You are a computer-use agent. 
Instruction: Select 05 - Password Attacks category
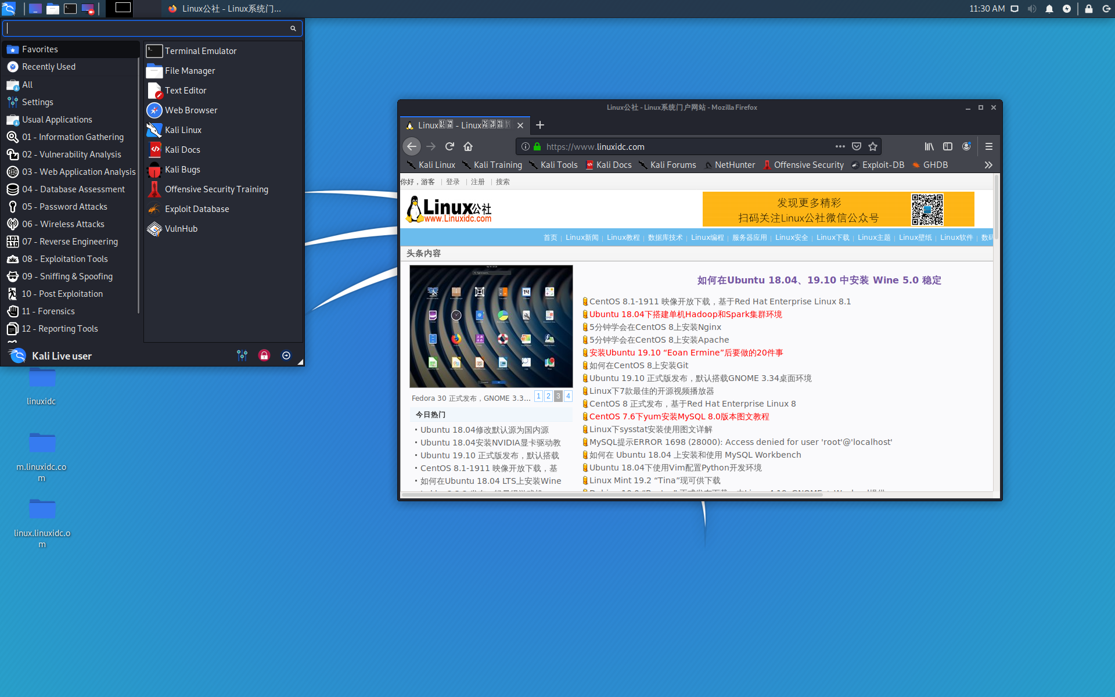coord(71,207)
